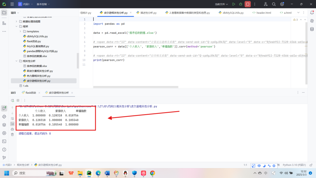
Task: Clear all console output with trash icon
Action: [12, 134]
